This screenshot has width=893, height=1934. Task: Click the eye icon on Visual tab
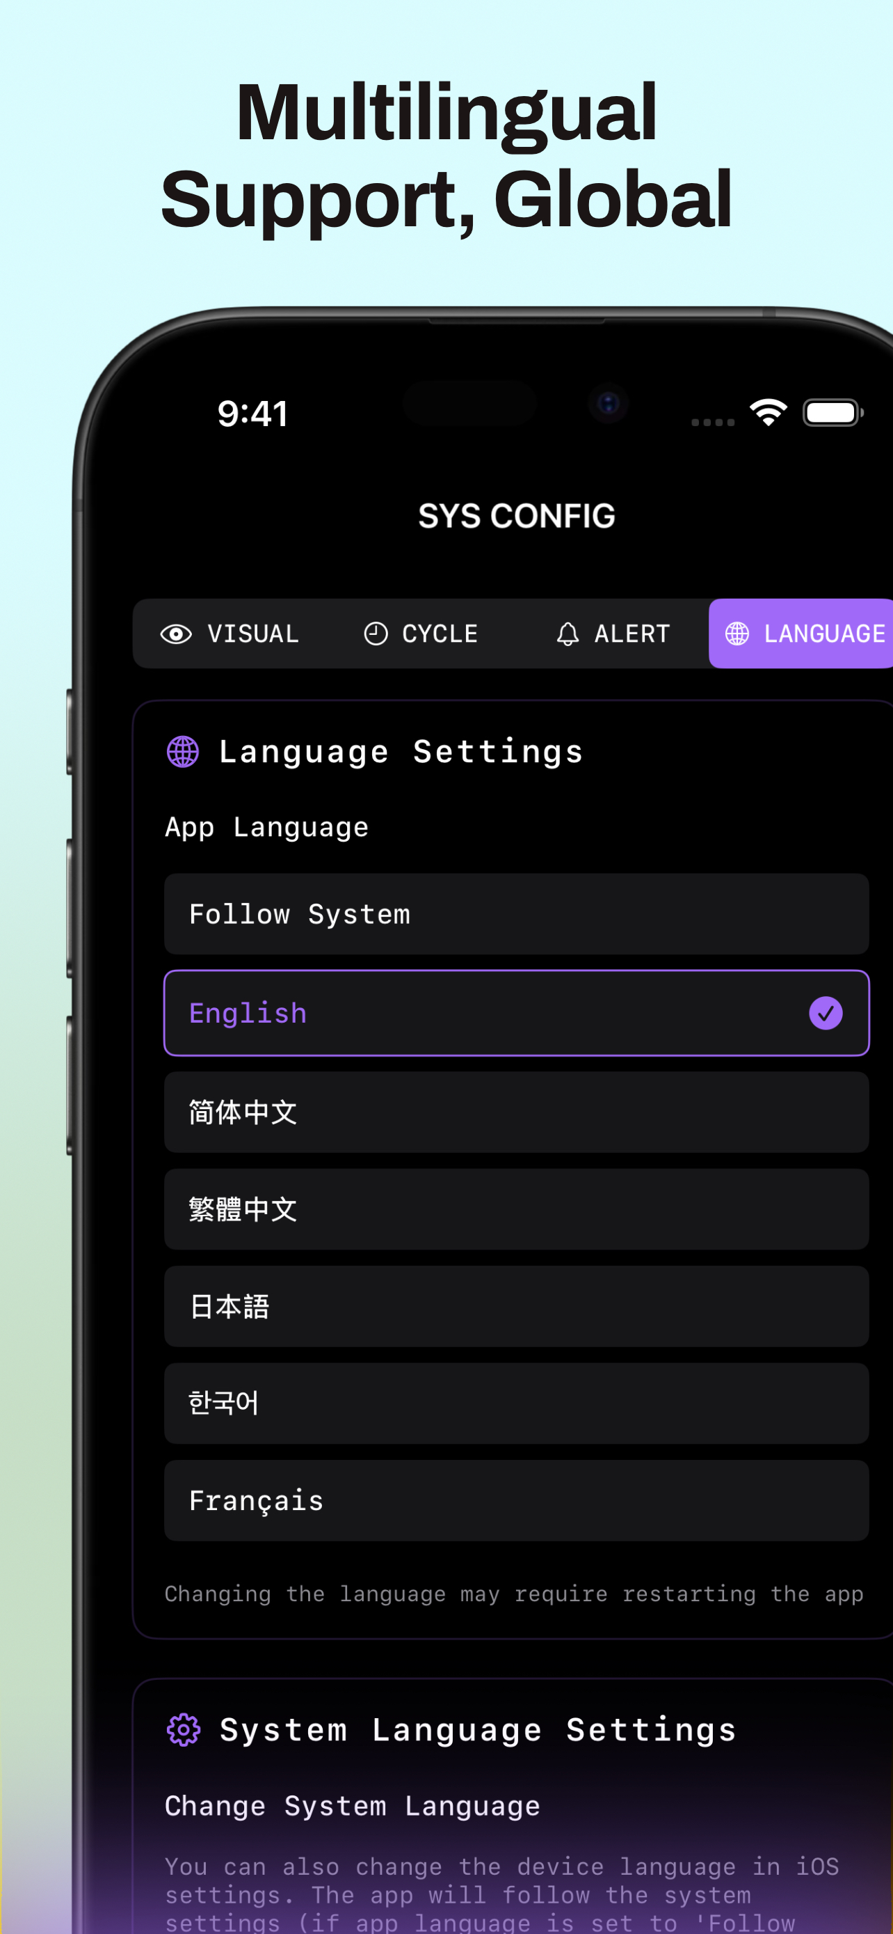176,634
